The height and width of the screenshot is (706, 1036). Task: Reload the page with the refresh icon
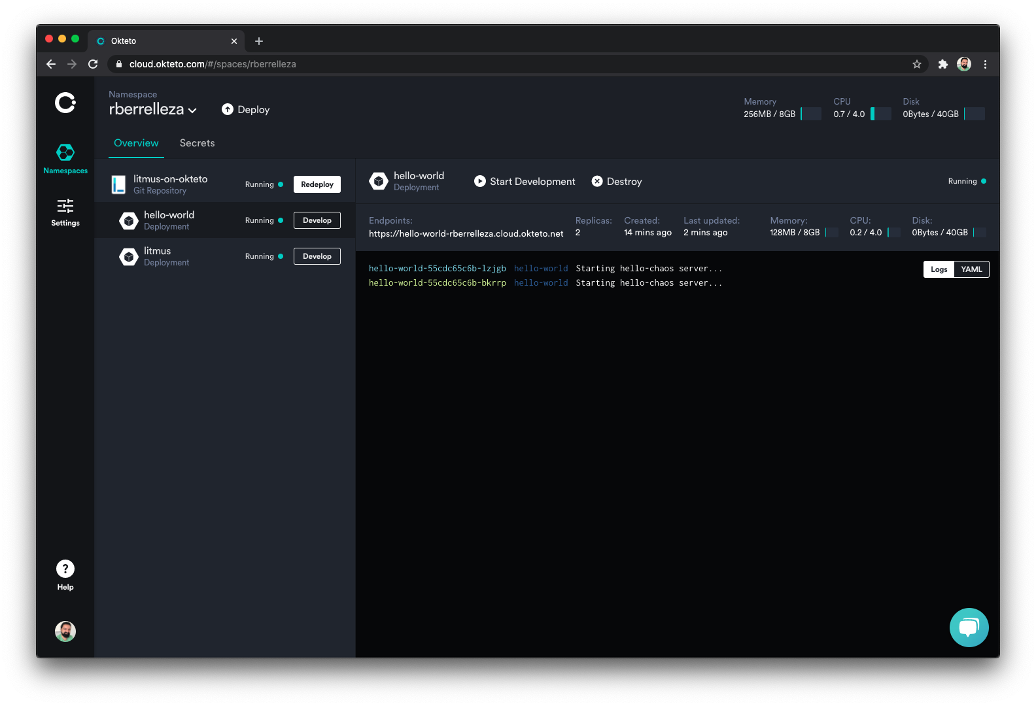93,64
